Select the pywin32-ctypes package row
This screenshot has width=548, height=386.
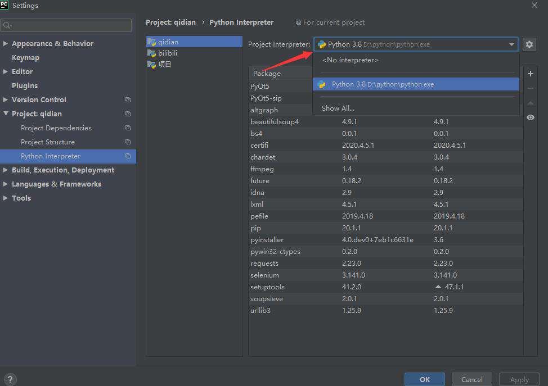click(386, 252)
